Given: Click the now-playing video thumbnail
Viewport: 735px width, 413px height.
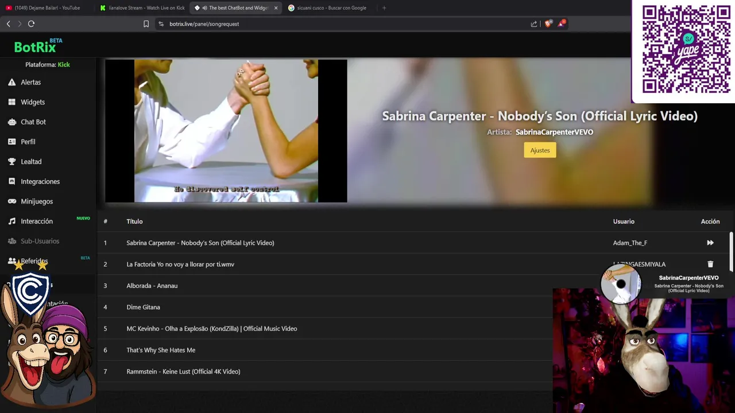Looking at the screenshot, I should tap(226, 131).
